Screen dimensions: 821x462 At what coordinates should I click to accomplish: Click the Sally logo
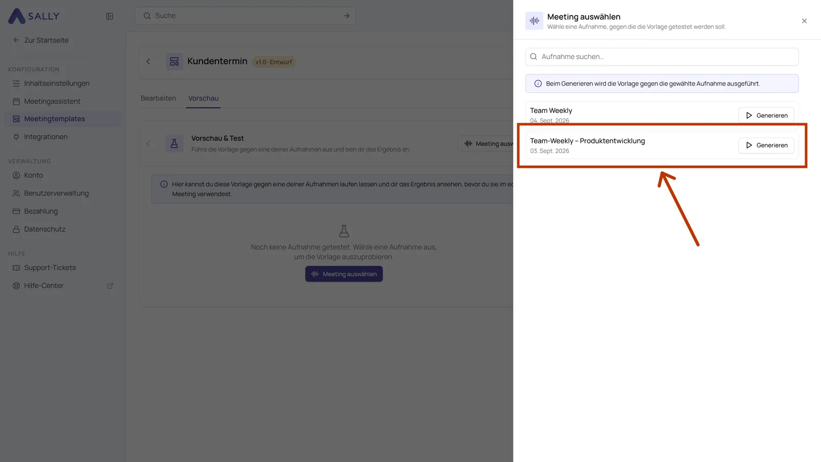point(34,16)
